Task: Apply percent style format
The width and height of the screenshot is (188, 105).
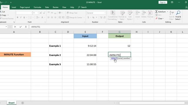Action: 93,17
